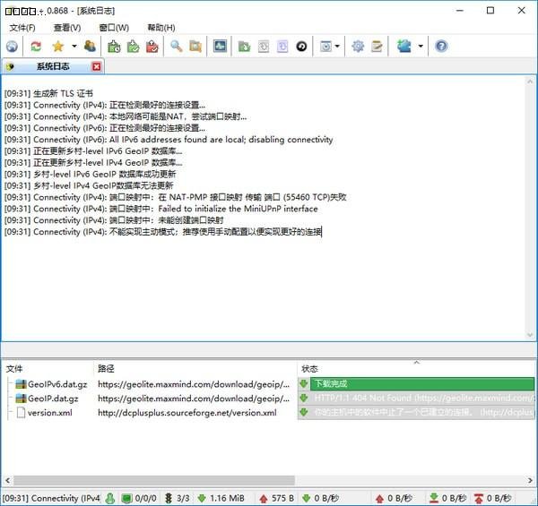538x506 pixels.
Task: Click the 路径 column header
Action: click(195, 369)
